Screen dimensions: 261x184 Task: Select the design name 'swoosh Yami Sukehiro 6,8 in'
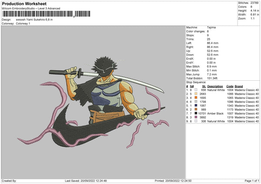pyautogui.click(x=34, y=20)
